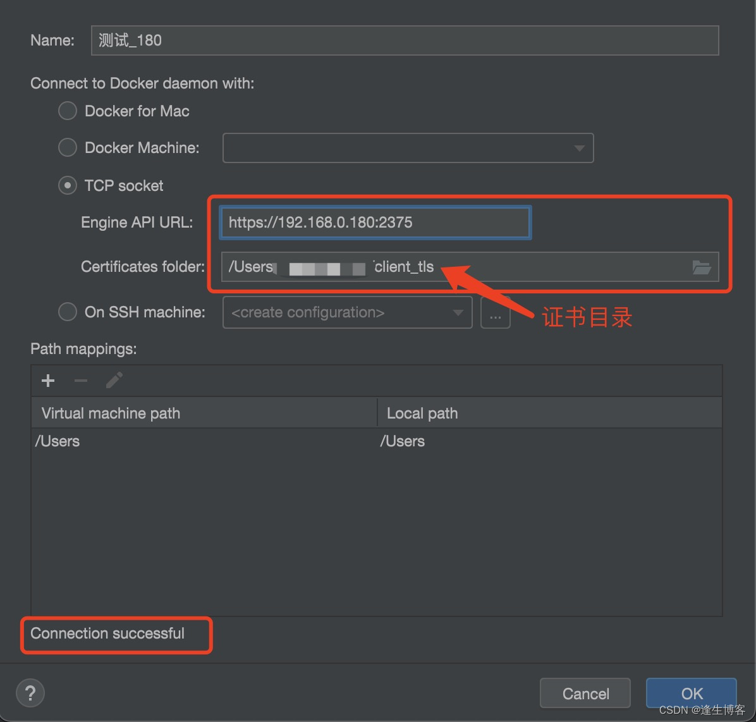Screen dimensions: 756x722
Task: Click the OK button
Action: 690,693
